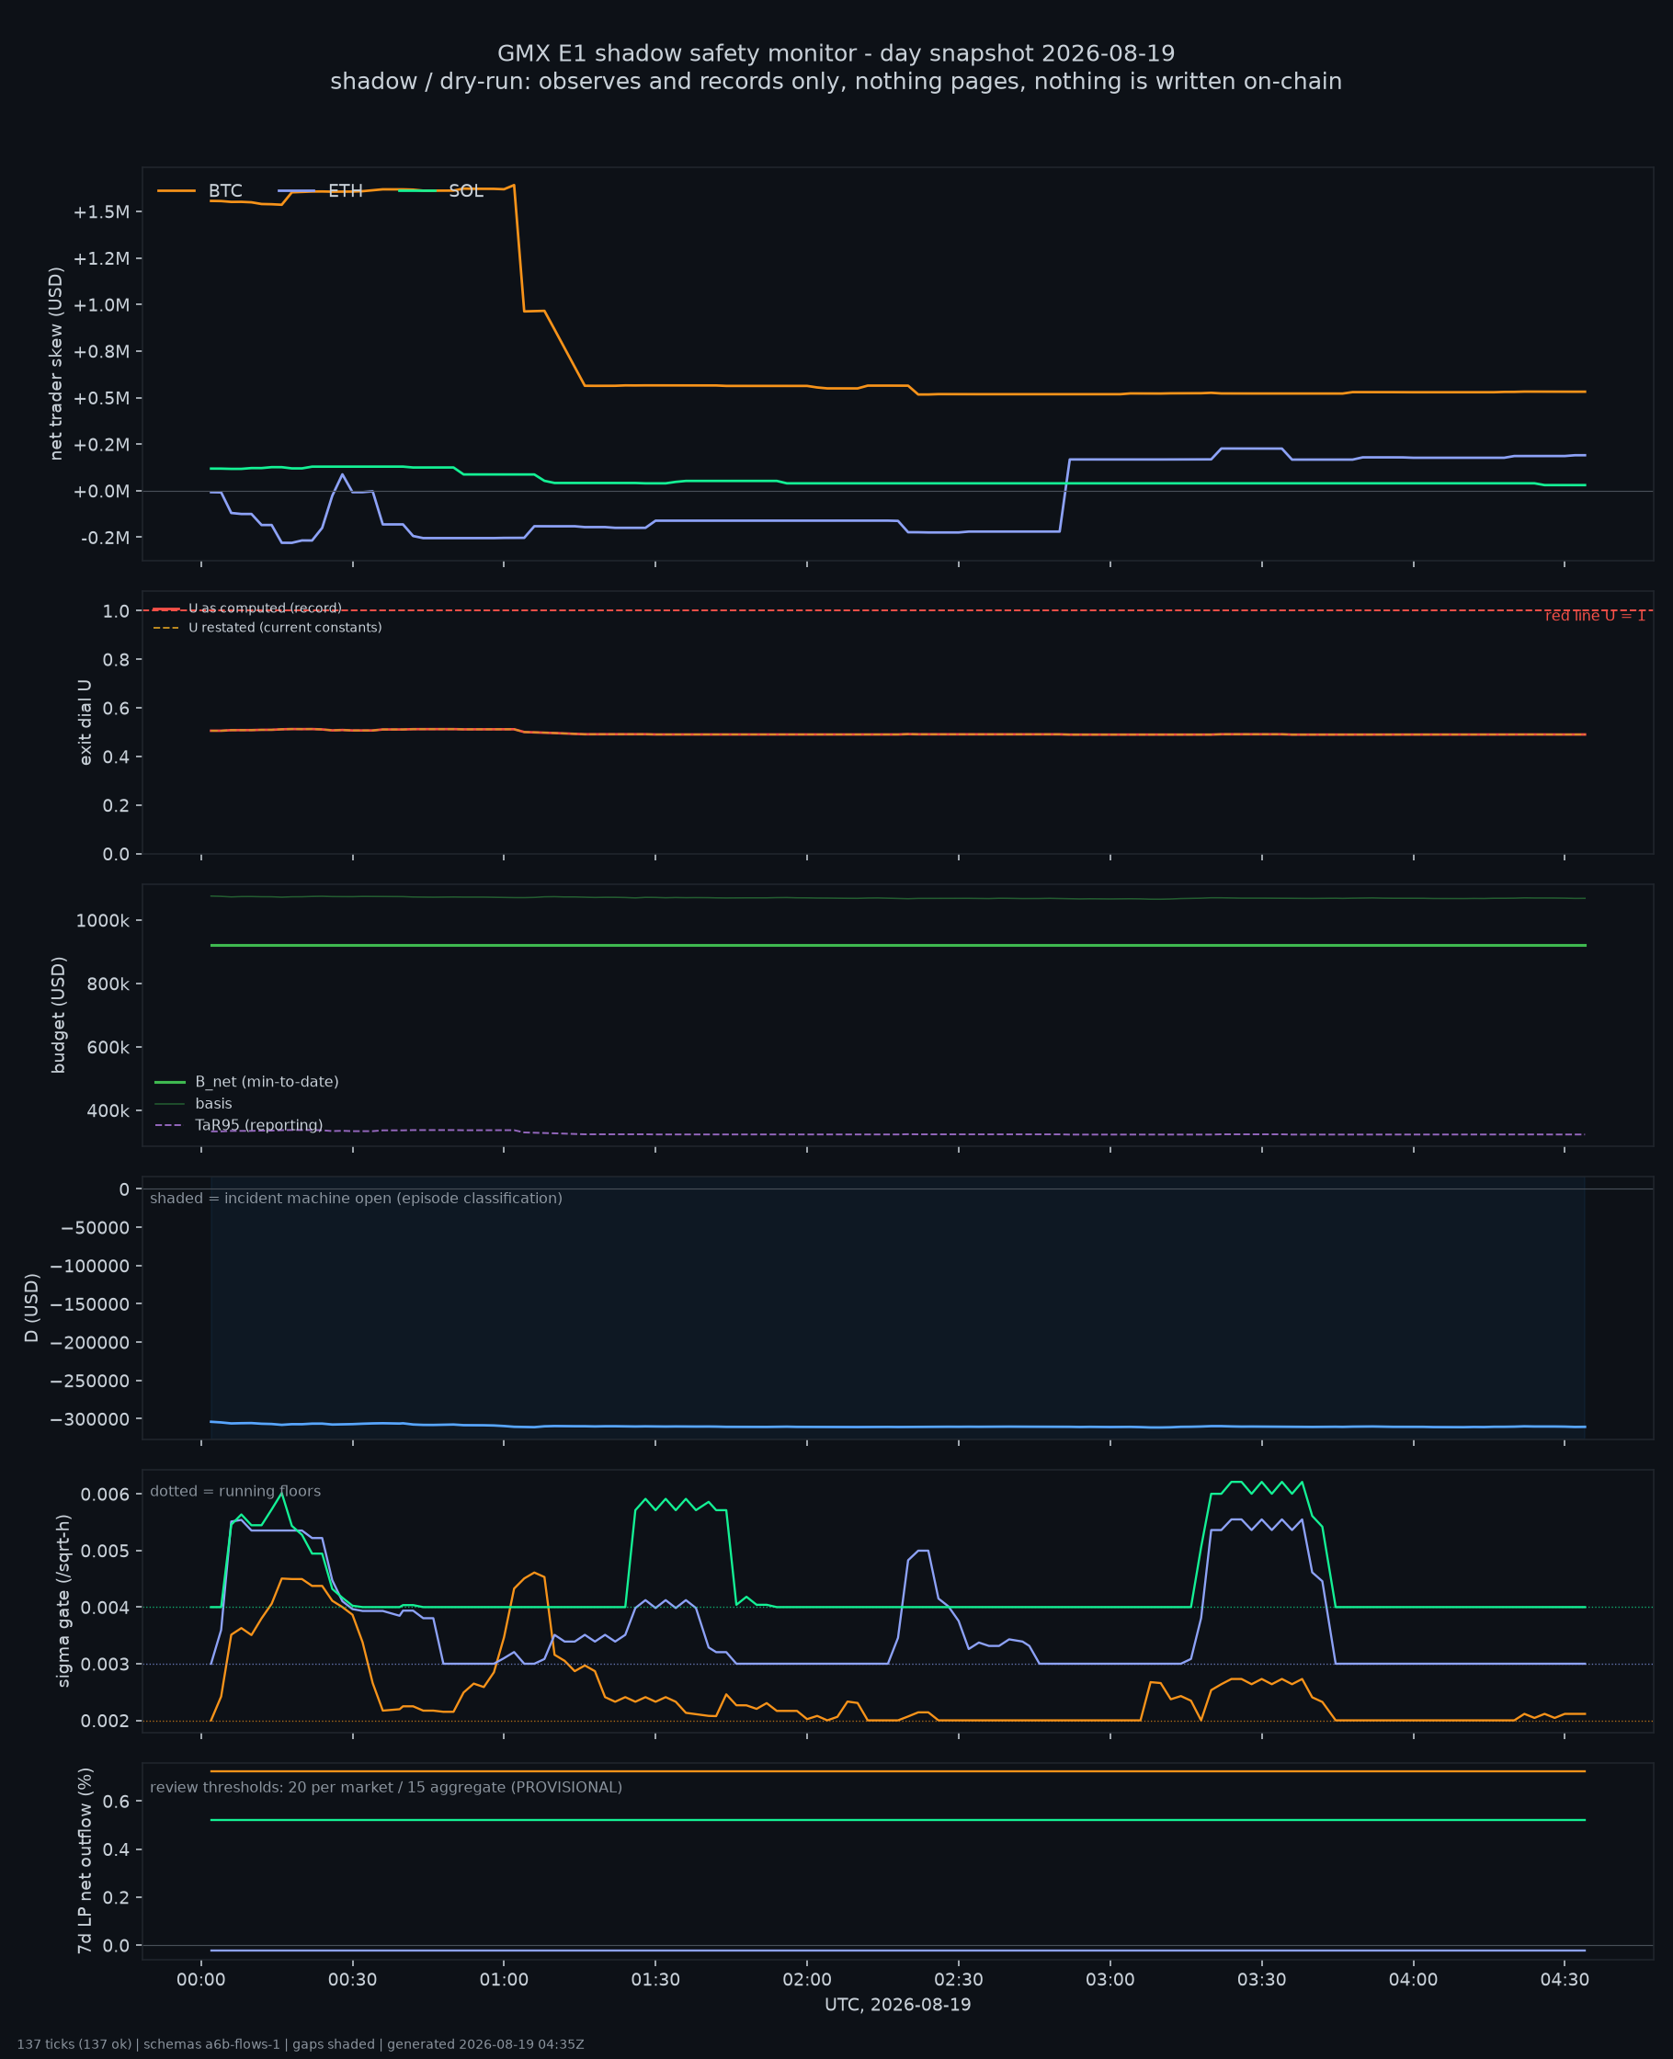Click the "+1.0M" tick label
This screenshot has height=2059, width=1673.
coord(101,305)
